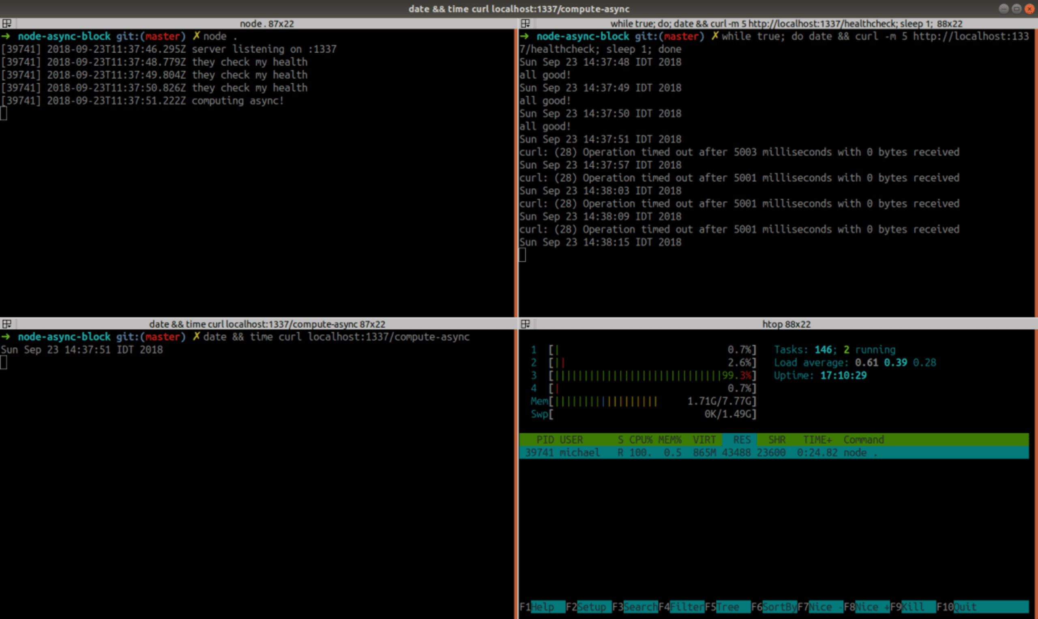Viewport: 1038px width, 619px height.
Task: Click htop F8 Nice + button
Action: click(866, 607)
